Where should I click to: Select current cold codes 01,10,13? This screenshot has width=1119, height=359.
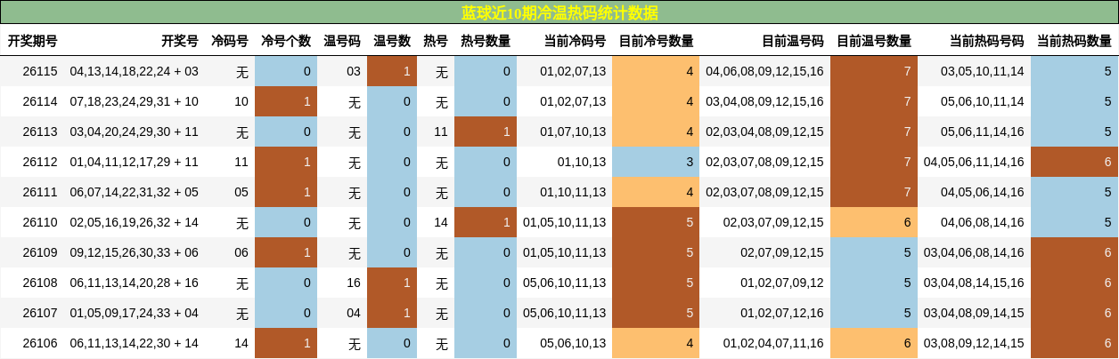tap(582, 162)
